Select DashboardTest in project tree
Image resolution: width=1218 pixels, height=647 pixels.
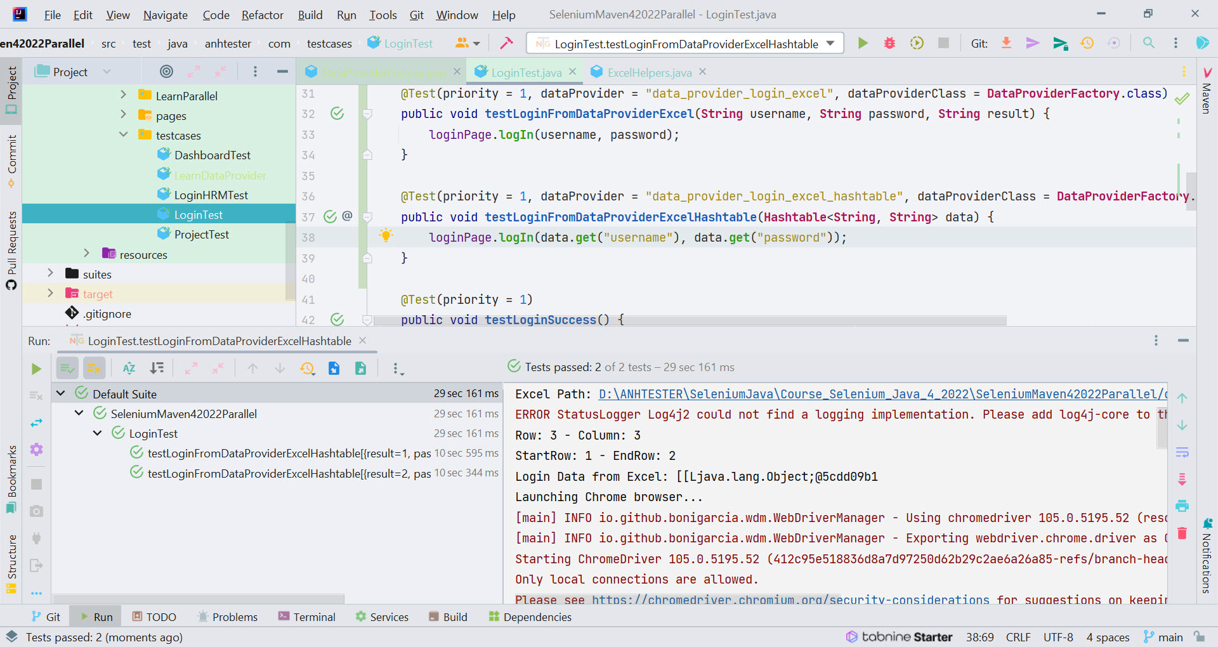tap(212, 155)
